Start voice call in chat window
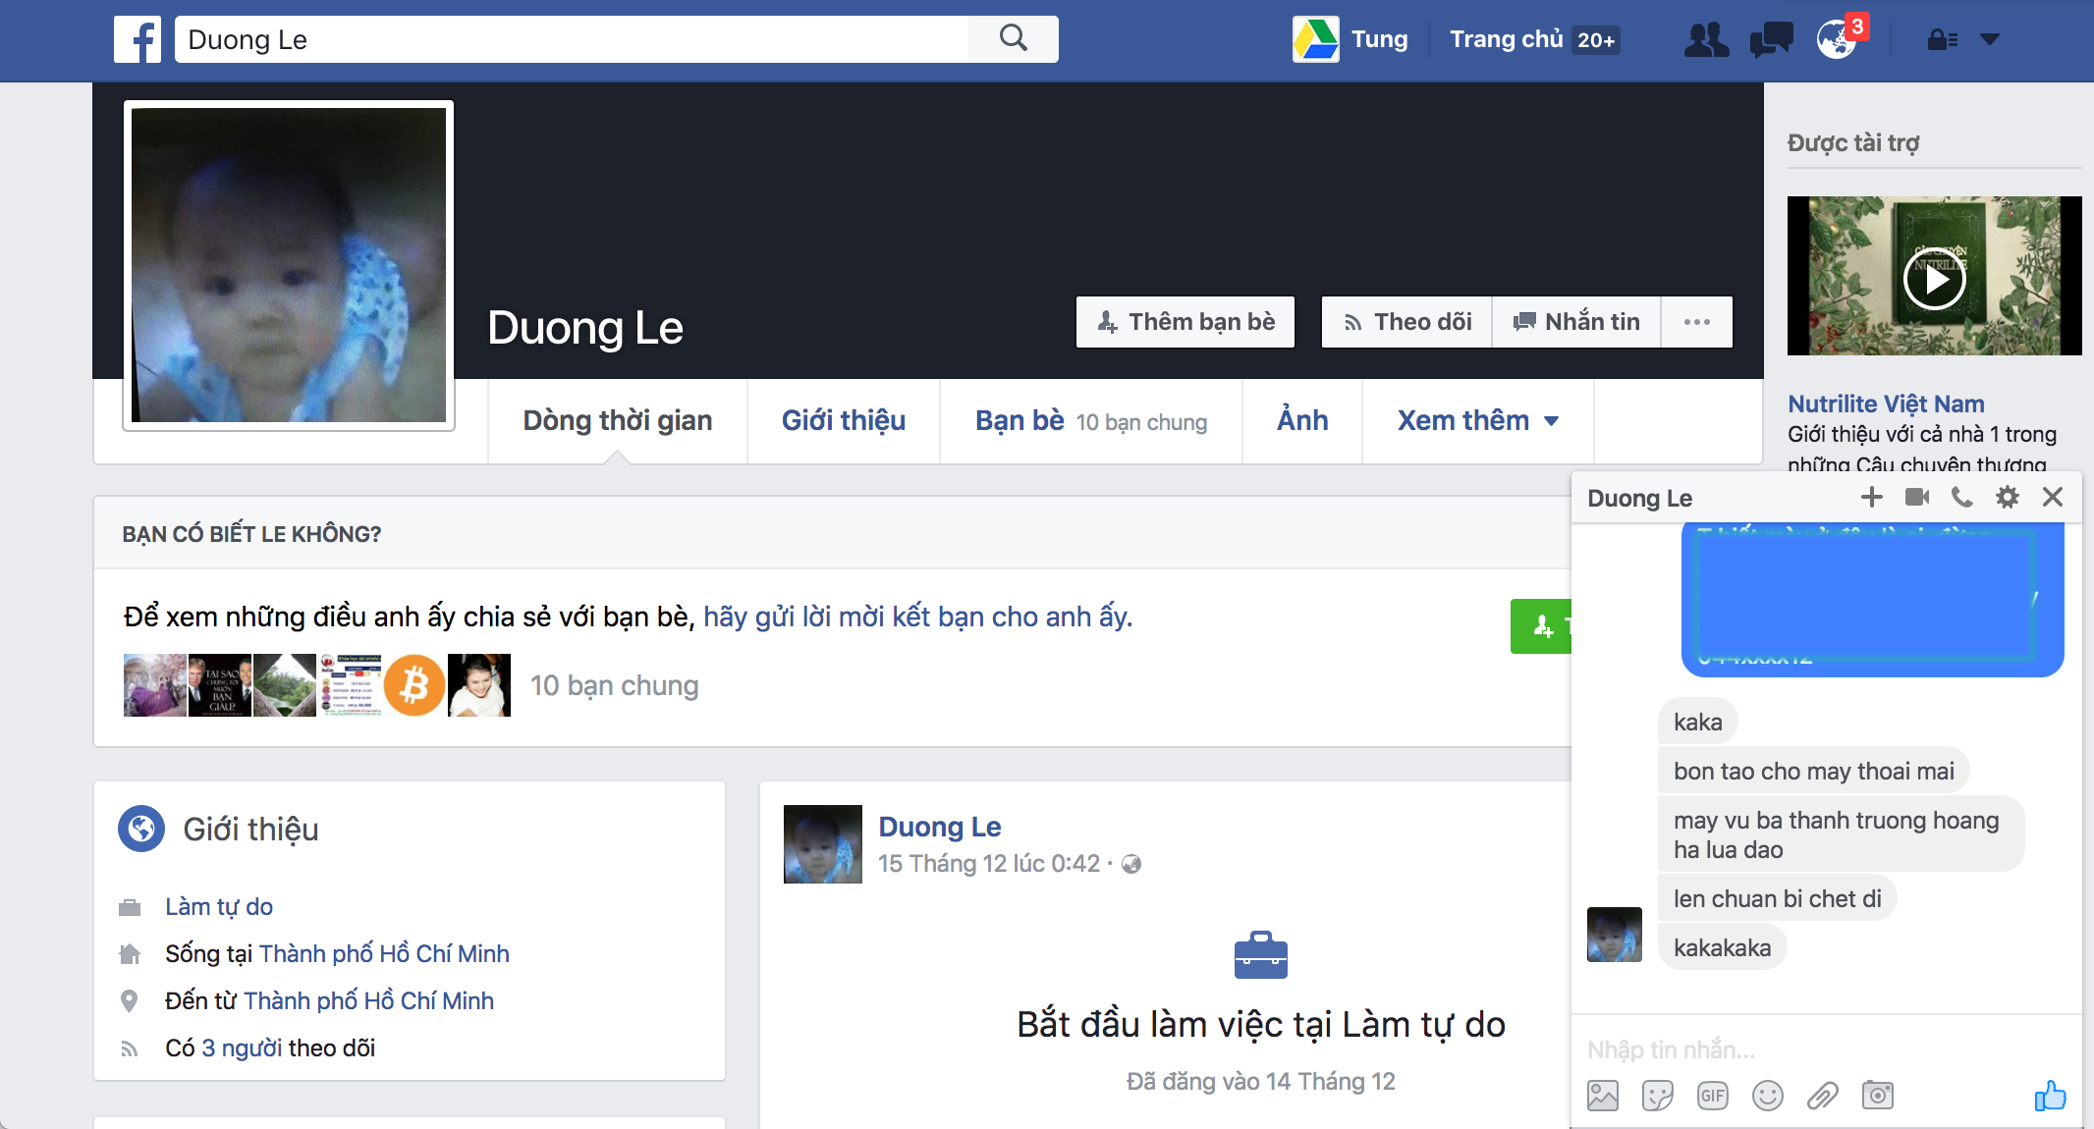2094x1129 pixels. pyautogui.click(x=1961, y=497)
